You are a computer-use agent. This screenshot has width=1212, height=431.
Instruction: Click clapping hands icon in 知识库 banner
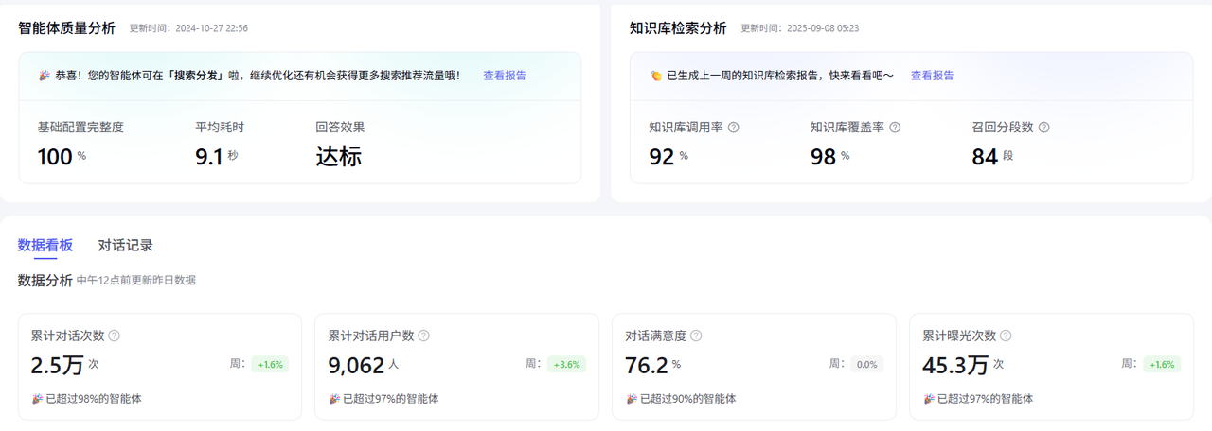click(x=656, y=76)
